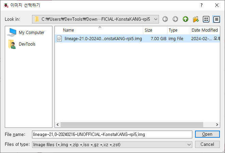
Task: Navigate up to parent directory
Action: click(186, 19)
